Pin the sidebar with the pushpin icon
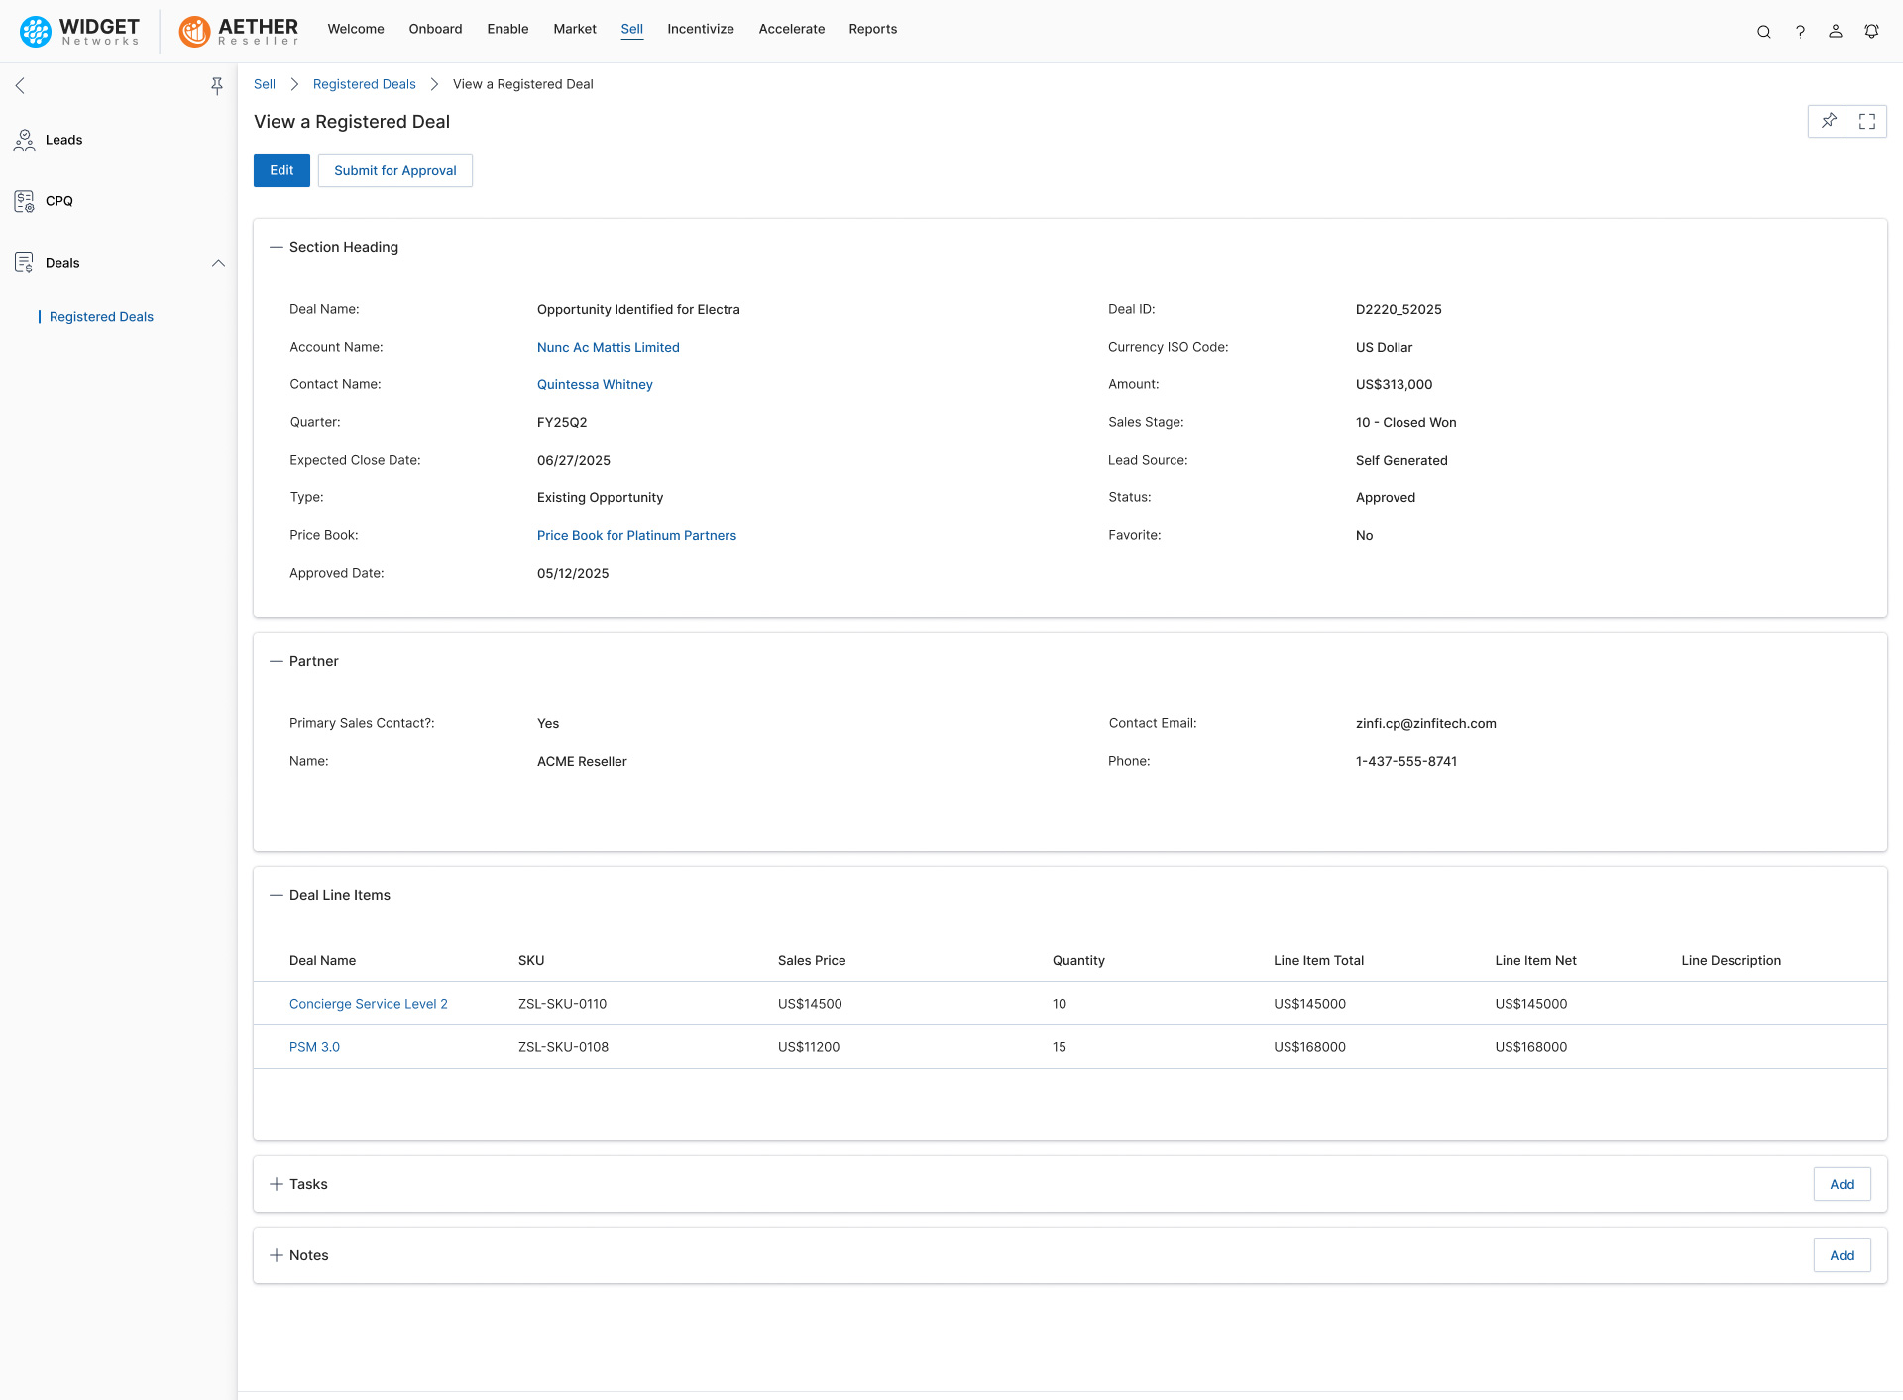 point(217,86)
